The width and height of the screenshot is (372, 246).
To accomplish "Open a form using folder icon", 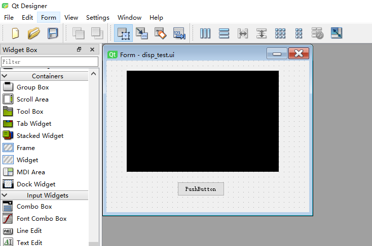I will 33,33.
